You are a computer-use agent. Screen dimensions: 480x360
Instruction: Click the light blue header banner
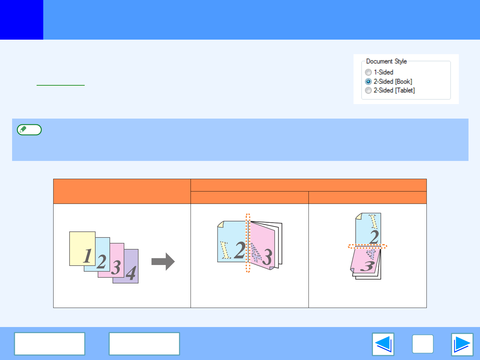coord(261,20)
